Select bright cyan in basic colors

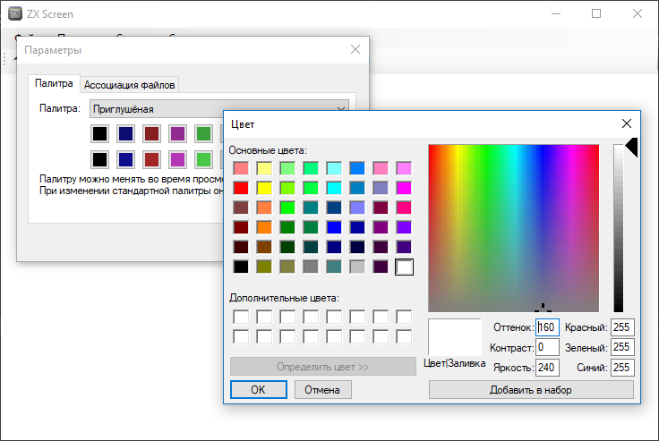(334, 188)
